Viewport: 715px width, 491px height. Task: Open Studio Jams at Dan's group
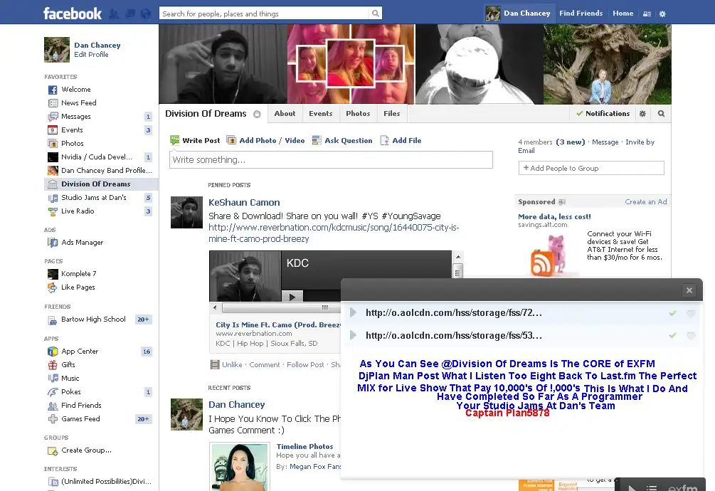coord(93,197)
